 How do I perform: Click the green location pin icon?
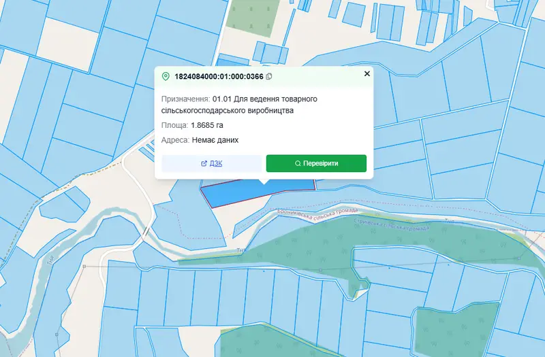pos(166,76)
